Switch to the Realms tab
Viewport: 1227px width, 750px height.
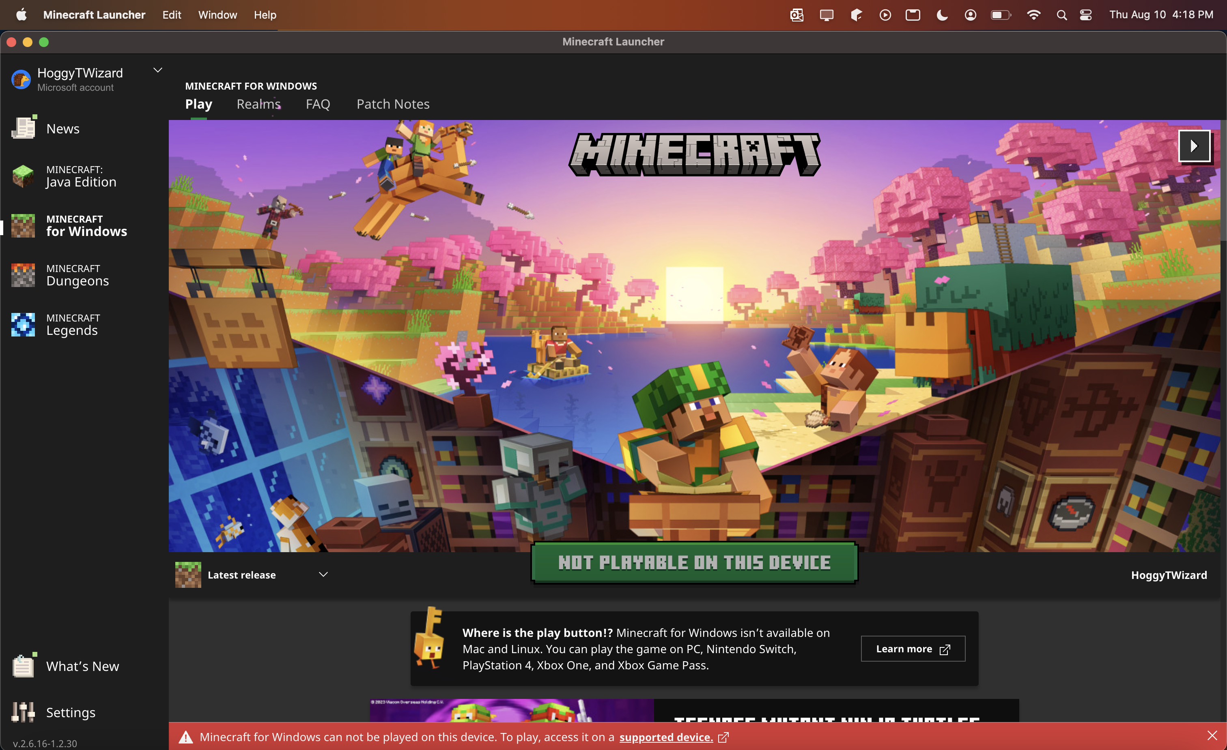pos(258,104)
